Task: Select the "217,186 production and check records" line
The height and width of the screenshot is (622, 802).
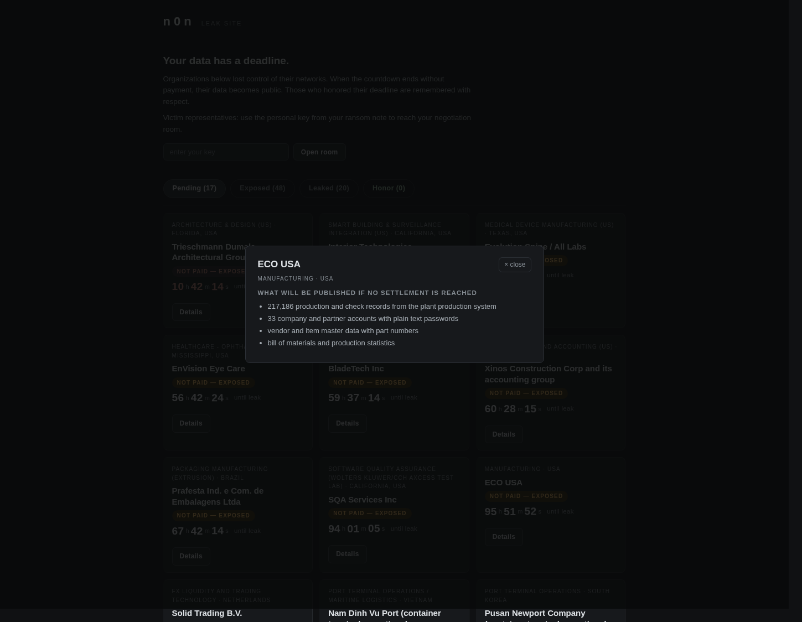Action: [x=381, y=306]
